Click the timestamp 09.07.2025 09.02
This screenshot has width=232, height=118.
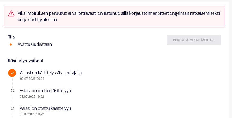pos(32,78)
